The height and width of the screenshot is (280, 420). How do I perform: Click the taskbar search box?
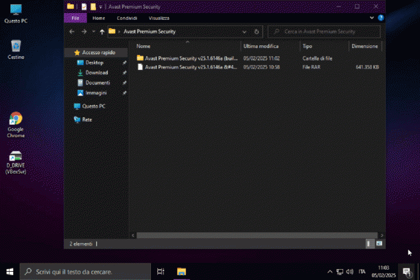click(85, 272)
